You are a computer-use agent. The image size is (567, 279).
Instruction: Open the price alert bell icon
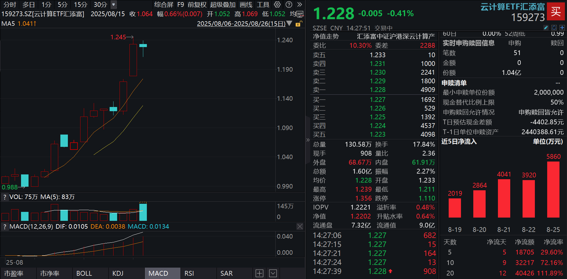pos(554,28)
